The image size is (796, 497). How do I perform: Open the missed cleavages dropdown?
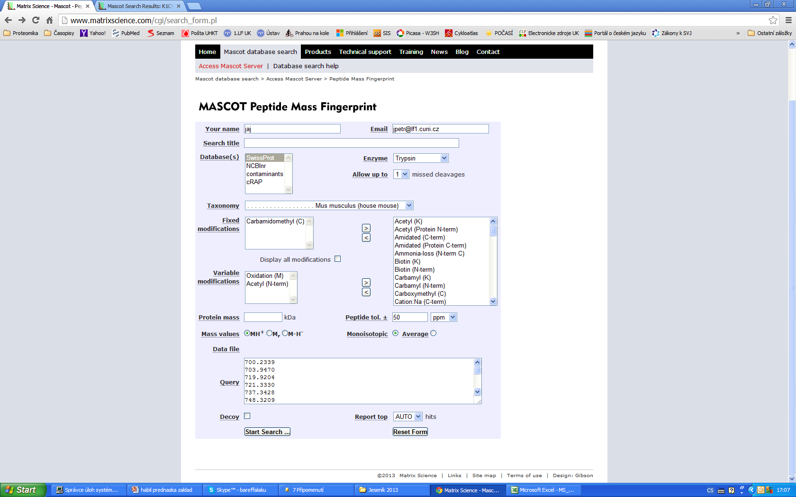[401, 174]
